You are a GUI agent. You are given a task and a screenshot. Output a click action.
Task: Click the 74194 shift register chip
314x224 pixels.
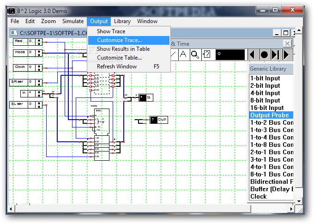tap(102, 134)
